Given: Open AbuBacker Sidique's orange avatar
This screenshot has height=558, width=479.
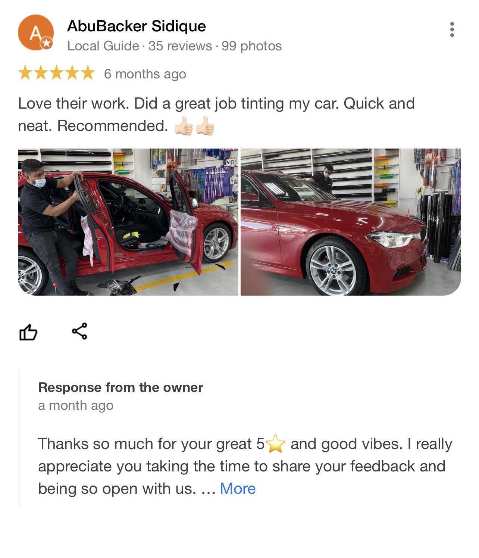Looking at the screenshot, I should [35, 32].
